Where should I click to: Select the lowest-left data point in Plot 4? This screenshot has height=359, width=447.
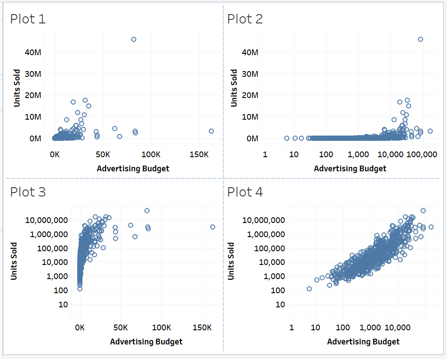point(309,289)
